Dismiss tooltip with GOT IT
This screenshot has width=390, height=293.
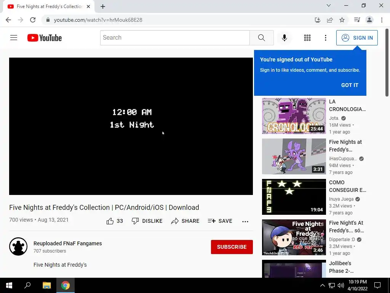pyautogui.click(x=350, y=85)
